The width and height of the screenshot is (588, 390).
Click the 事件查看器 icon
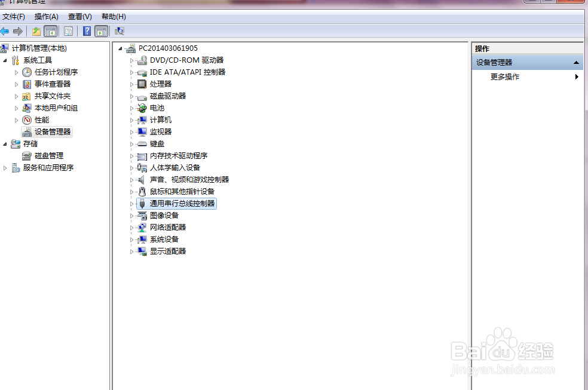point(27,84)
